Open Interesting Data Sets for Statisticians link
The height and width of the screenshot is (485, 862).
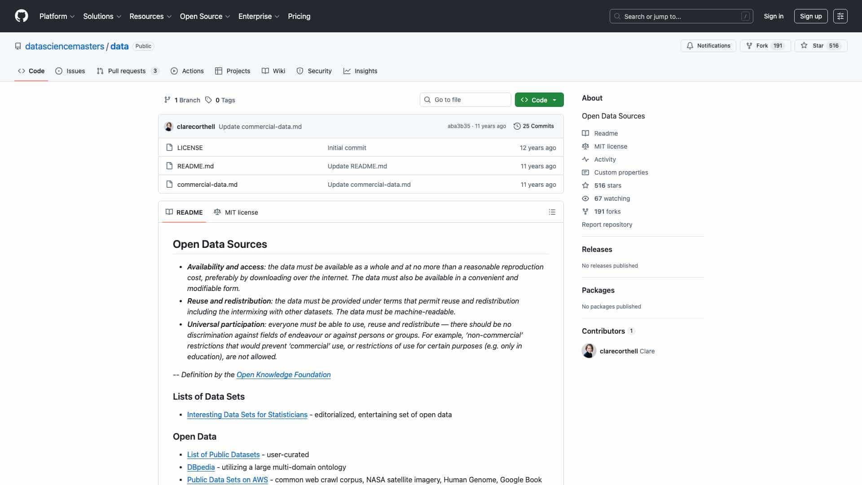pos(247,414)
